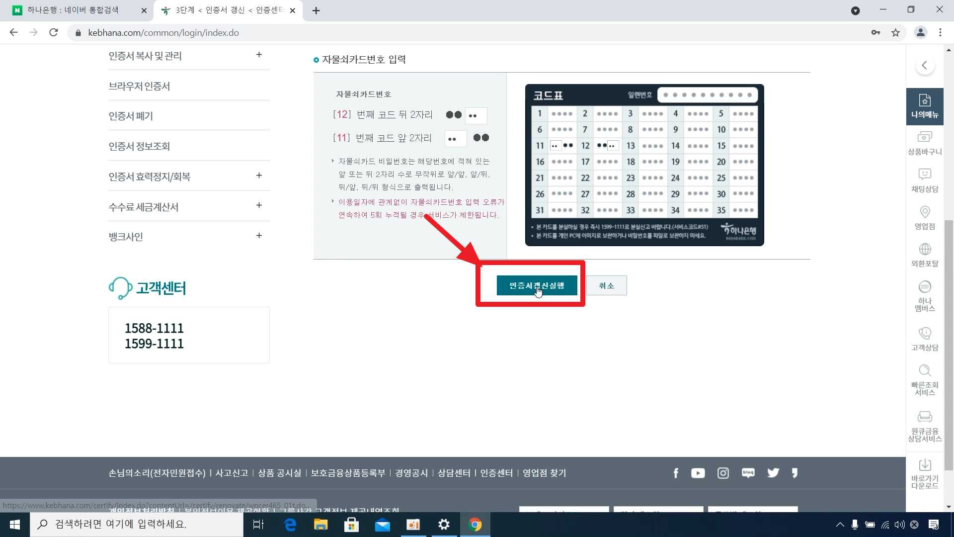Expand the 뱅크사인 menu section
This screenshot has height=537, width=954.
click(259, 236)
